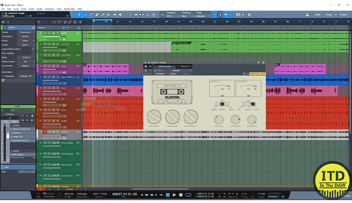
Task: Click the gear icon in plugin header
Action: click(x=244, y=73)
